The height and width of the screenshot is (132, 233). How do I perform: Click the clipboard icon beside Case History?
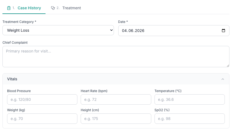click(9, 8)
